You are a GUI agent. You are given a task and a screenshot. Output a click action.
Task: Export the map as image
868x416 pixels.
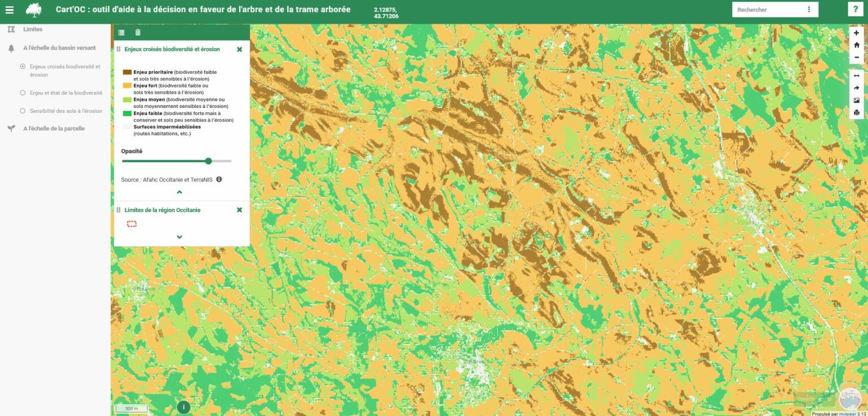(x=856, y=100)
